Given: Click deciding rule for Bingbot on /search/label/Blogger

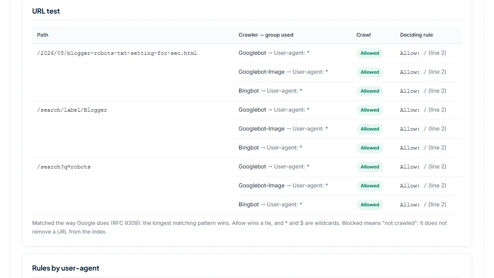Looking at the screenshot, I should [x=423, y=148].
